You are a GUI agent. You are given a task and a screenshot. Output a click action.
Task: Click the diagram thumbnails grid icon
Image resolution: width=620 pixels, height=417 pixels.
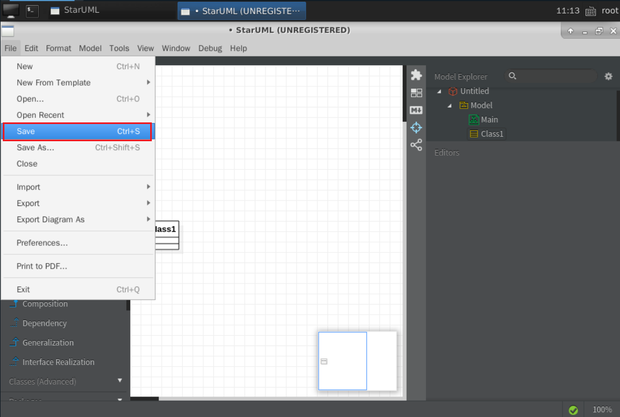pos(416,93)
